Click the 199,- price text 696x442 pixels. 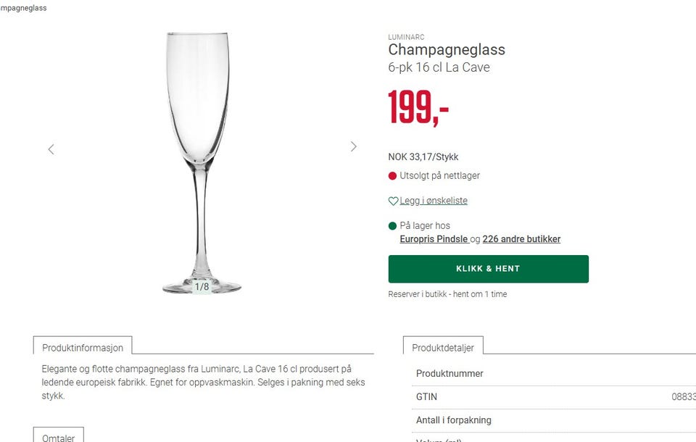pyautogui.click(x=418, y=107)
